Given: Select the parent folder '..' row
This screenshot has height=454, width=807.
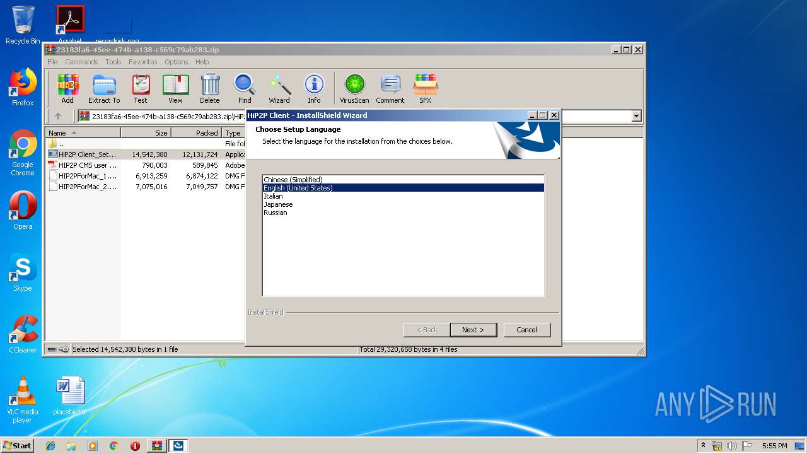Looking at the screenshot, I should [146, 144].
